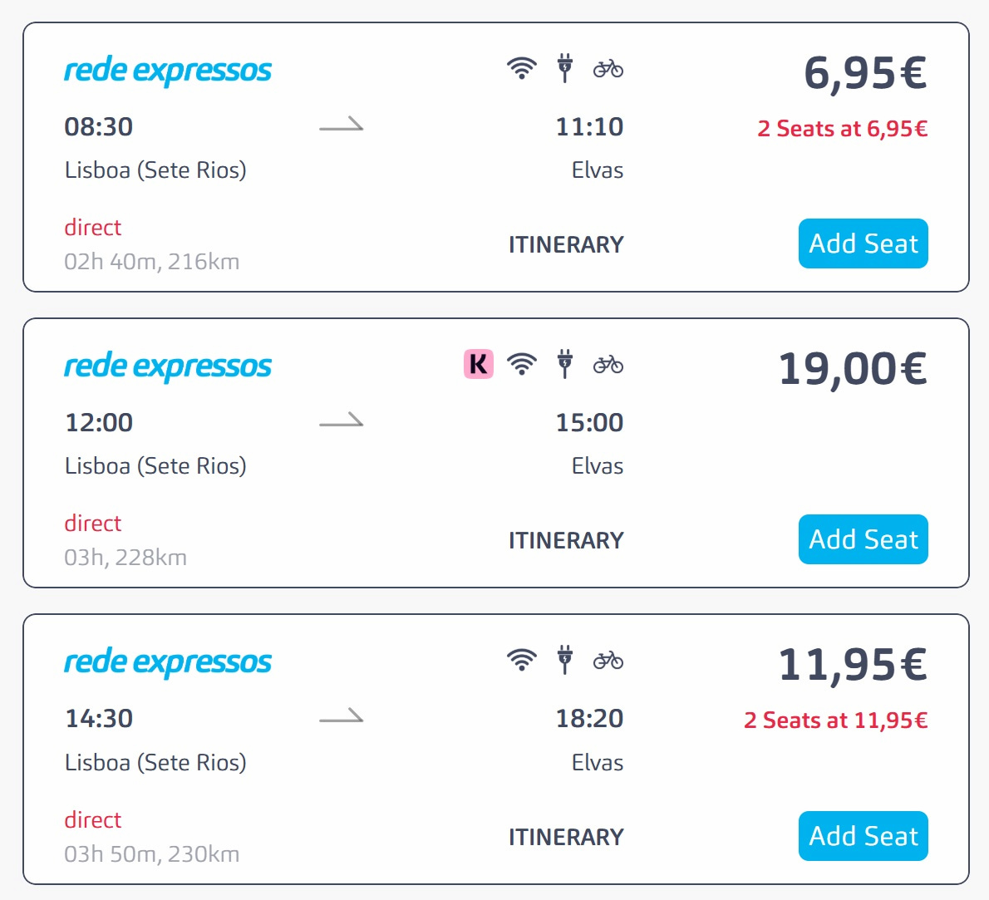
Task: Click bicycle icon on the 12:00 trip
Action: [x=608, y=364]
